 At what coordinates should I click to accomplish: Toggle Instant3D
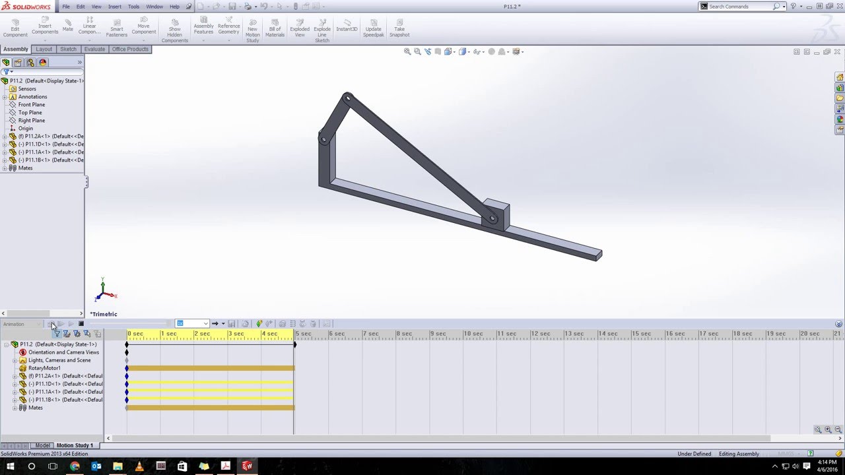[347, 25]
